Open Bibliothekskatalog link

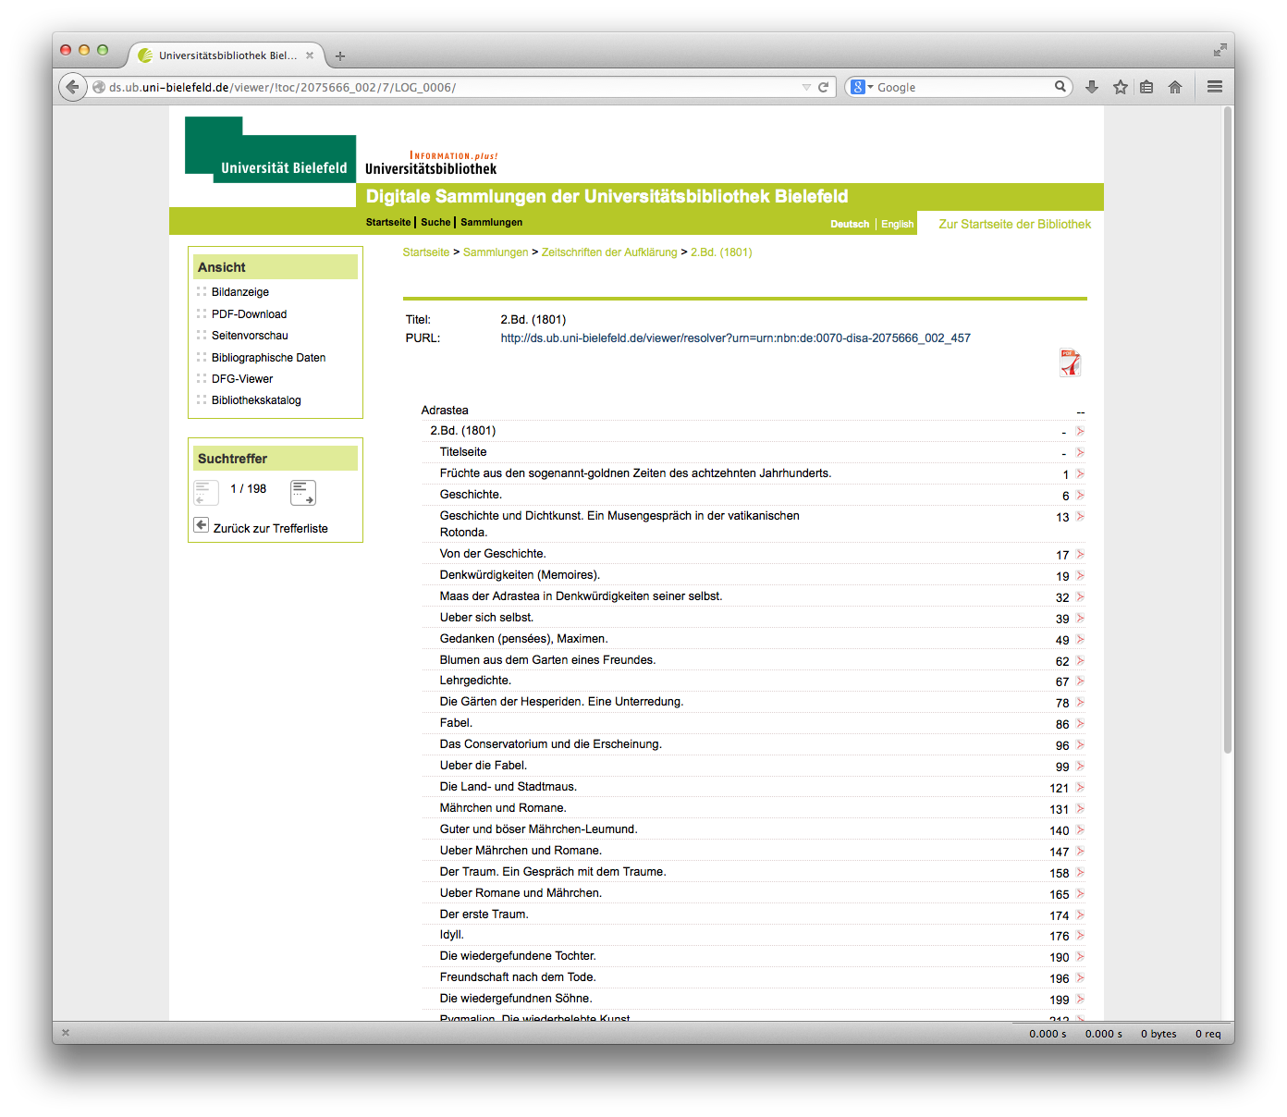pos(256,400)
